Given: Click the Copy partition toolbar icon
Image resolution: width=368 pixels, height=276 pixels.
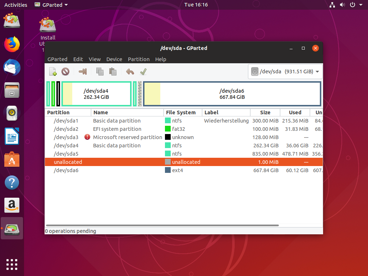Looking at the screenshot, I should [x=100, y=72].
